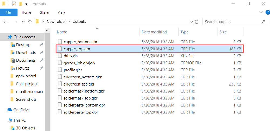This screenshot has height=131, width=270.
Task: Click the 232 KB size cell
Action: tap(235, 84)
